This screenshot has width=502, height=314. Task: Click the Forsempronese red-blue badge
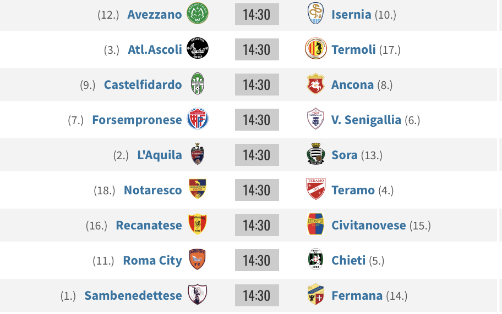(198, 119)
